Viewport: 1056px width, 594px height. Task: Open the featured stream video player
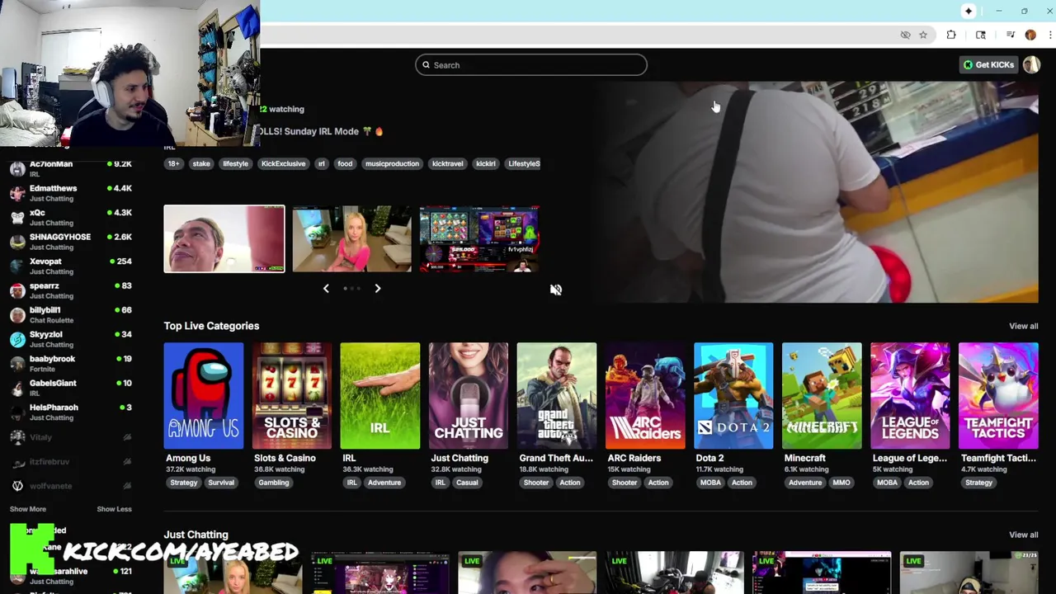817,192
